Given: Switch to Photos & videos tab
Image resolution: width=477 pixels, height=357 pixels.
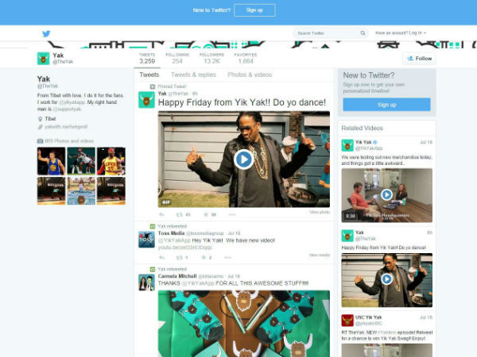Looking at the screenshot, I should 250,75.
